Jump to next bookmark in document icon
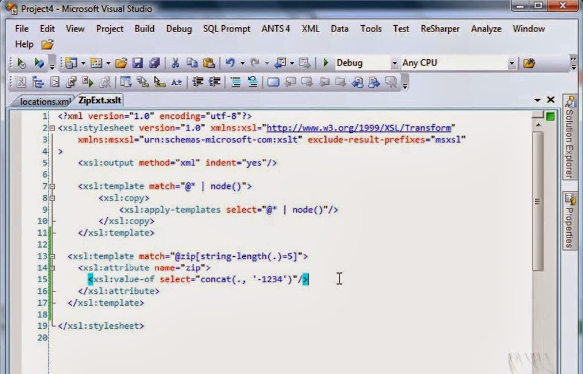The width and height of the screenshot is (583, 374). (x=374, y=82)
